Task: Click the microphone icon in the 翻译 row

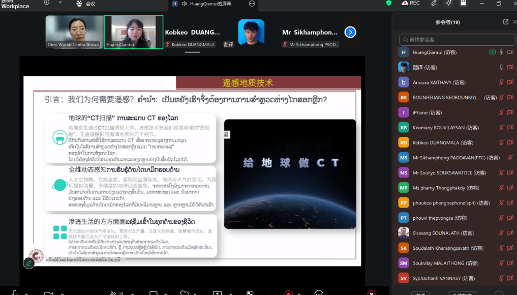Action: click(501, 67)
